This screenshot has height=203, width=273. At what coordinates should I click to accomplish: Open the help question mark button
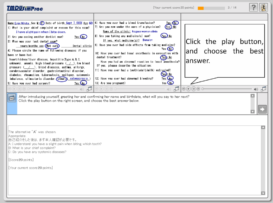pos(253,8)
